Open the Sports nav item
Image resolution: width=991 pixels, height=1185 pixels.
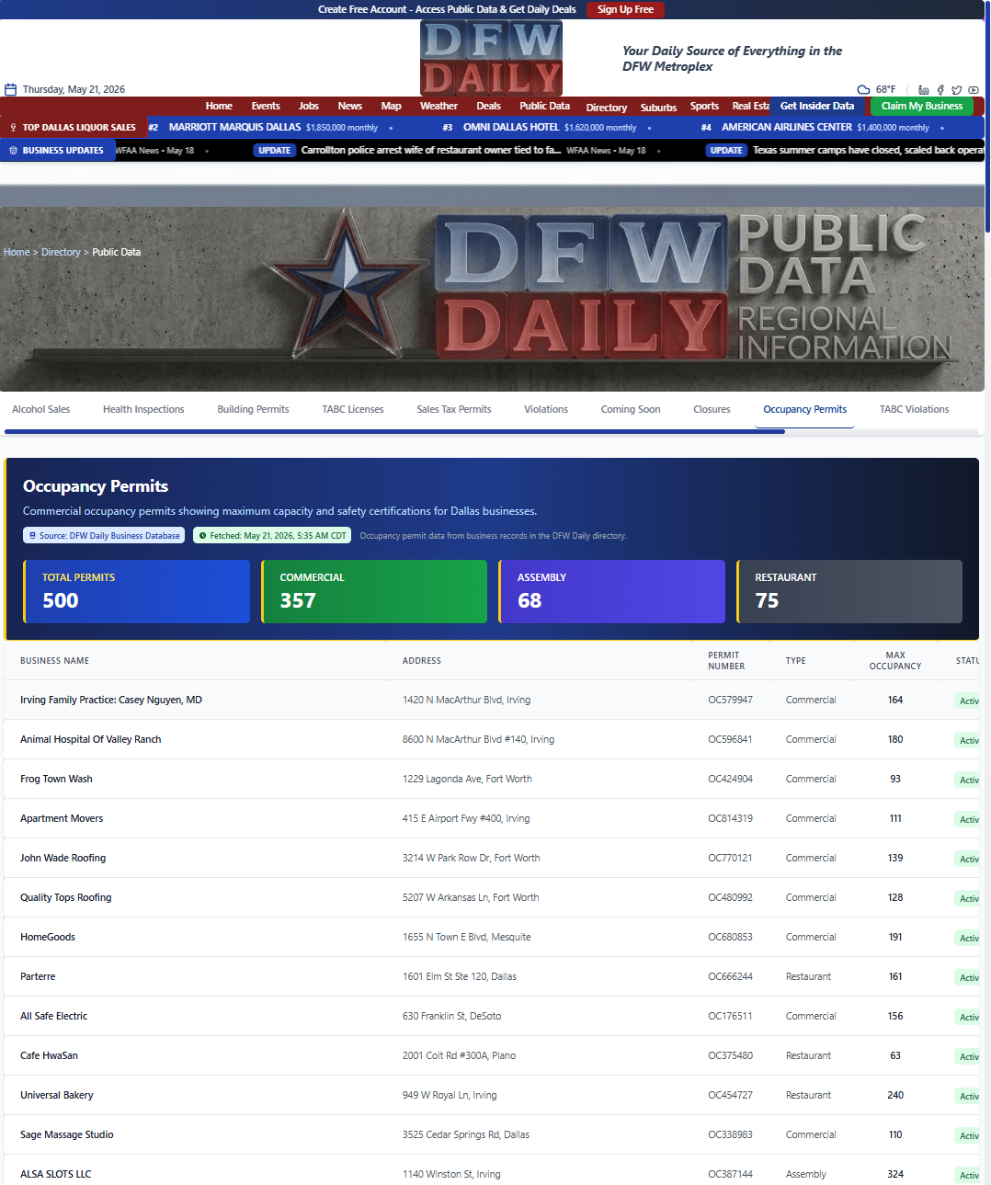704,106
